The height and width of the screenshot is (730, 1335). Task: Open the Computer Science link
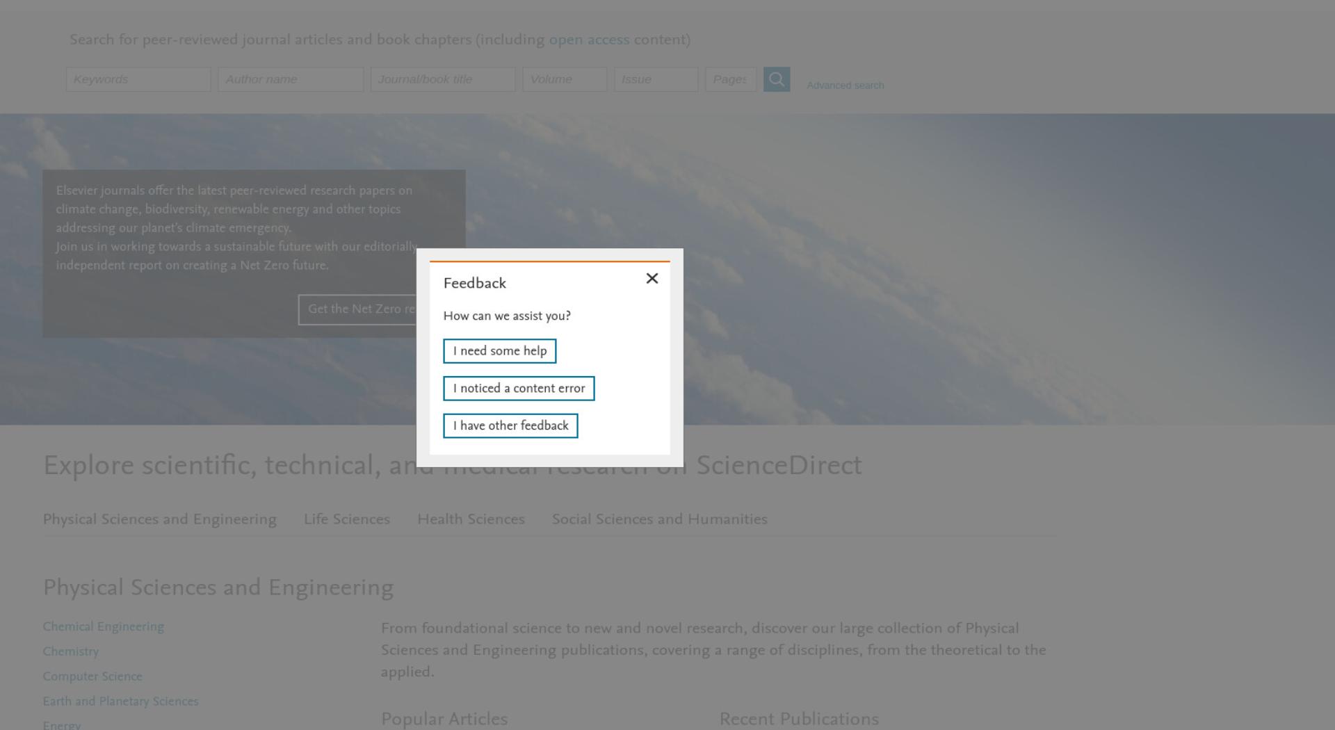92,676
